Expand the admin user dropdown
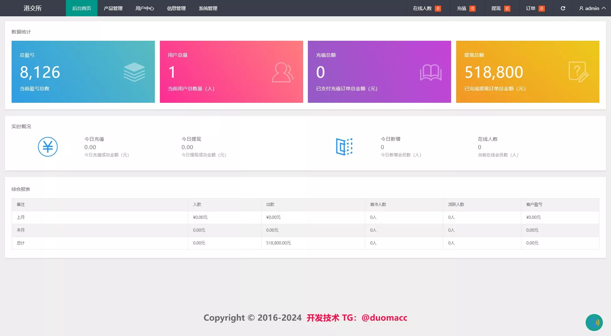 592,8
